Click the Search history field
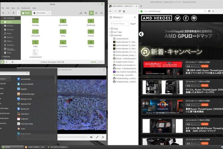The height and width of the screenshot is (149, 223). tap(119, 24)
